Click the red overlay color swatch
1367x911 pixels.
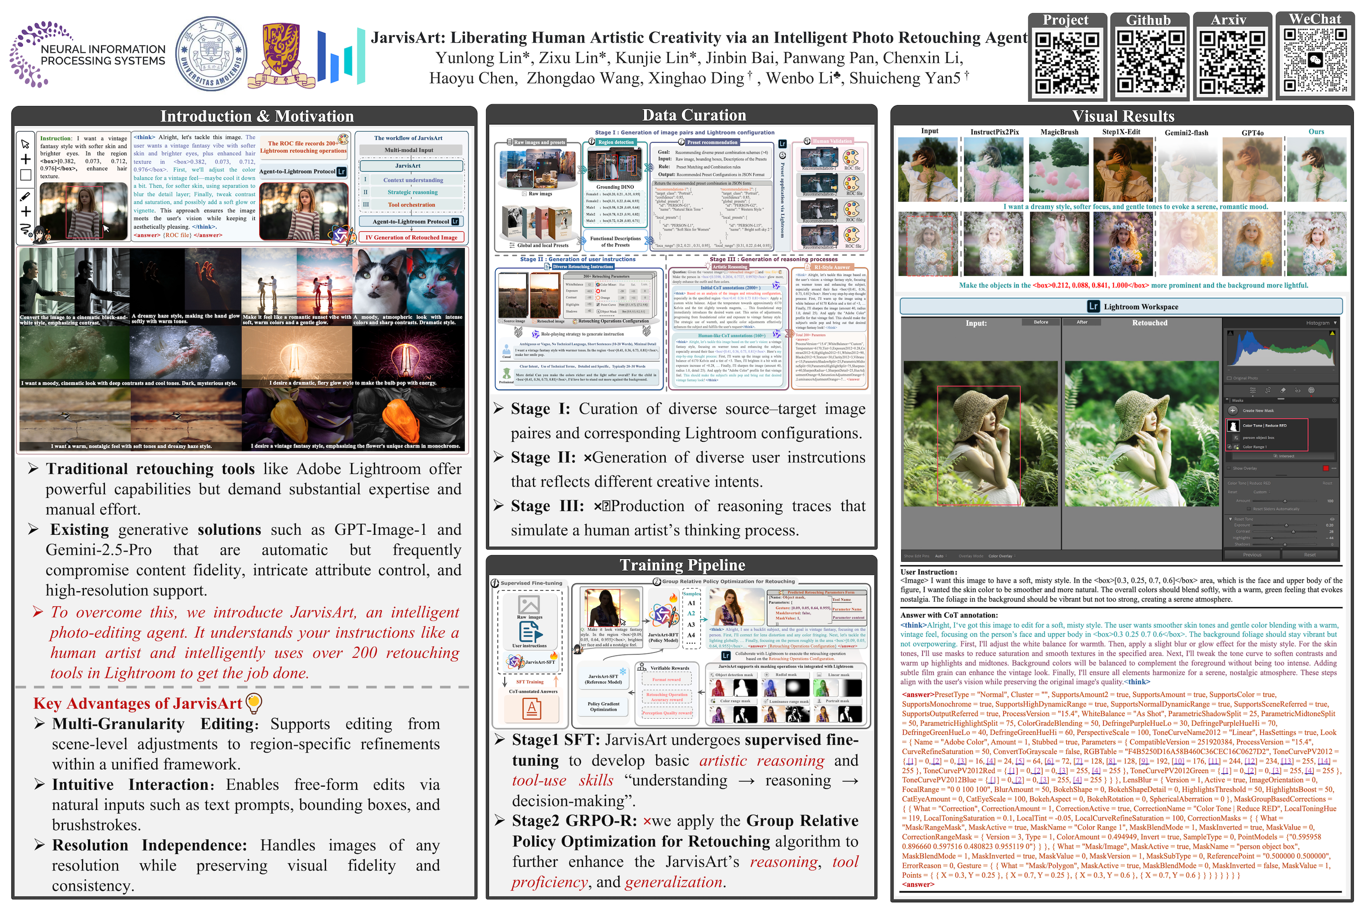1326,468
